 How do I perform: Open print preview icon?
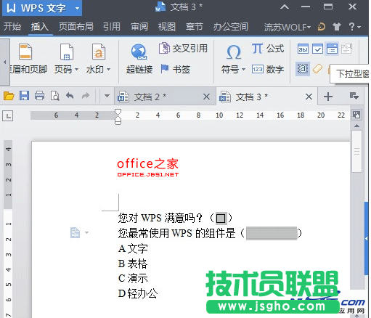pos(55,96)
